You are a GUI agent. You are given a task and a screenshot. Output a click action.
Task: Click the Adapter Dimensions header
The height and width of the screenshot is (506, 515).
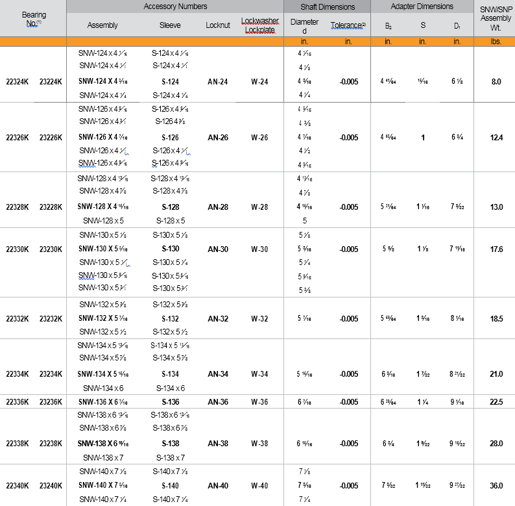pyautogui.click(x=422, y=6)
